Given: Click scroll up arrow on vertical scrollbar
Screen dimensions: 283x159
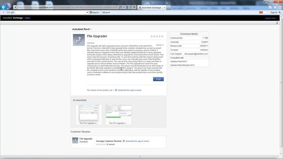Looking at the screenshot, I should (x=281, y=17).
